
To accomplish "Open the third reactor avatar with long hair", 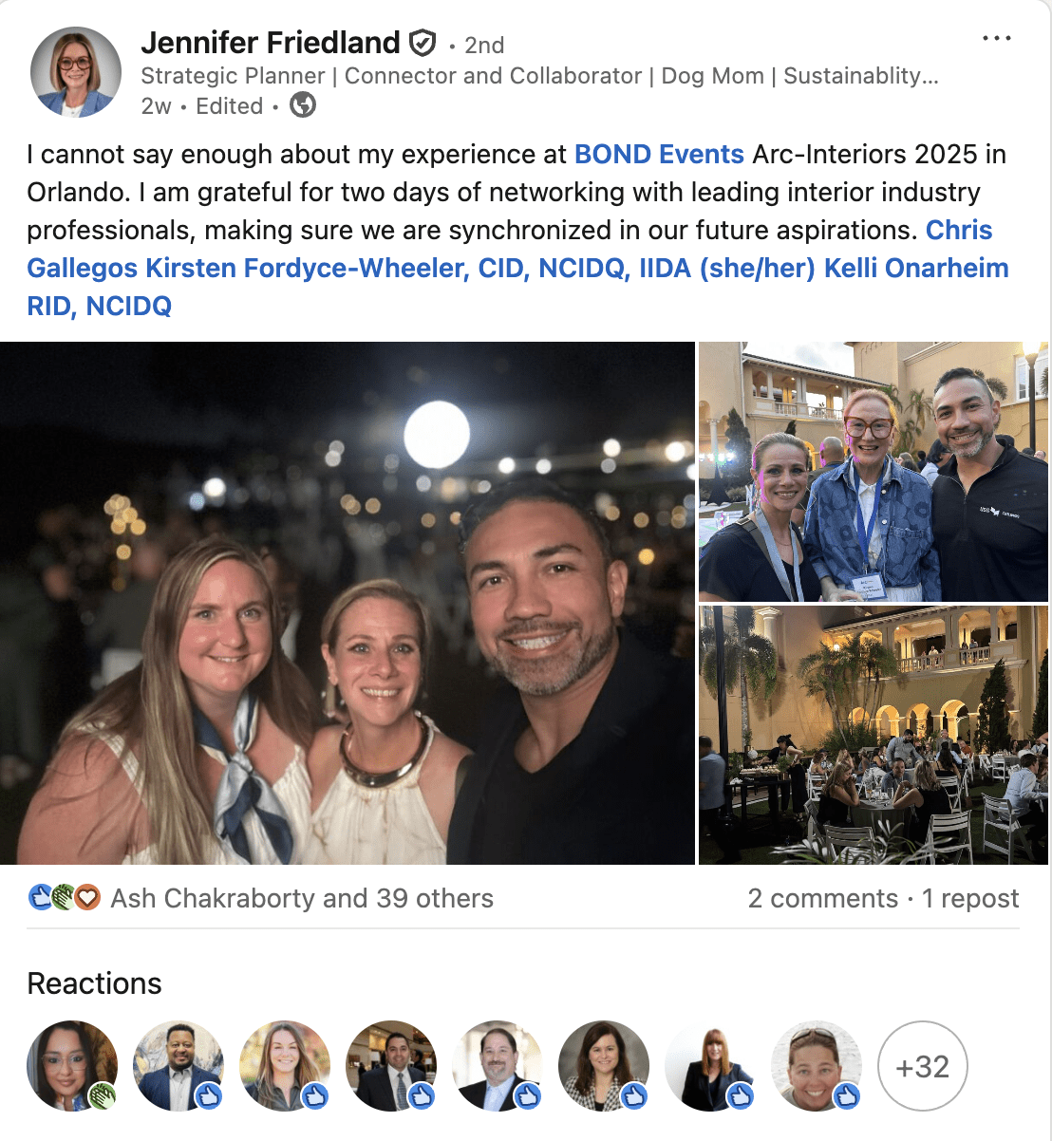I will (285, 1066).
